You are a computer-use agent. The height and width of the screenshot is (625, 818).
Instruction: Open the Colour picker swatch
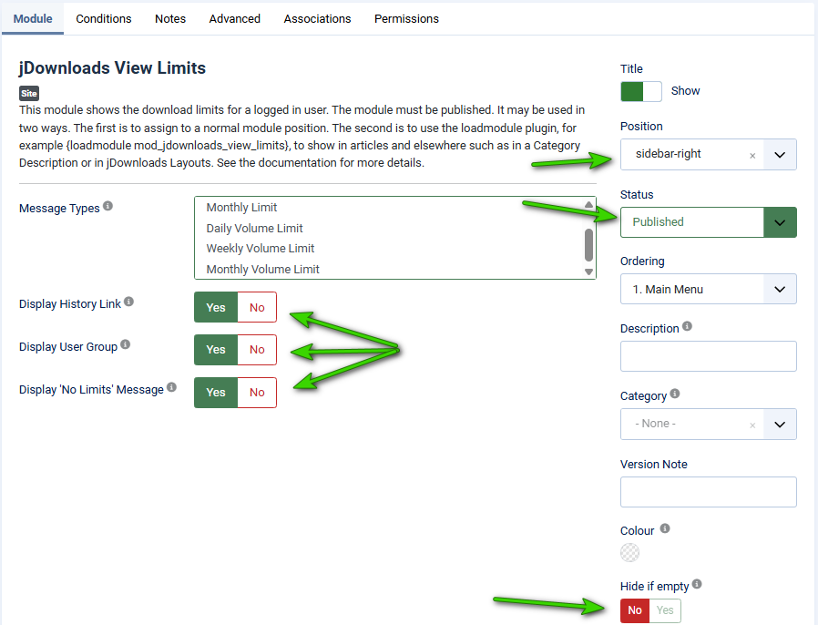tap(629, 552)
